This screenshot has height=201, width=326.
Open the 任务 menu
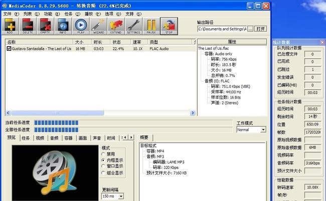point(72,14)
